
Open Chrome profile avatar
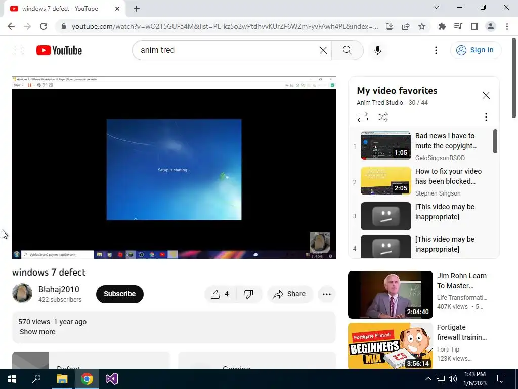[491, 26]
